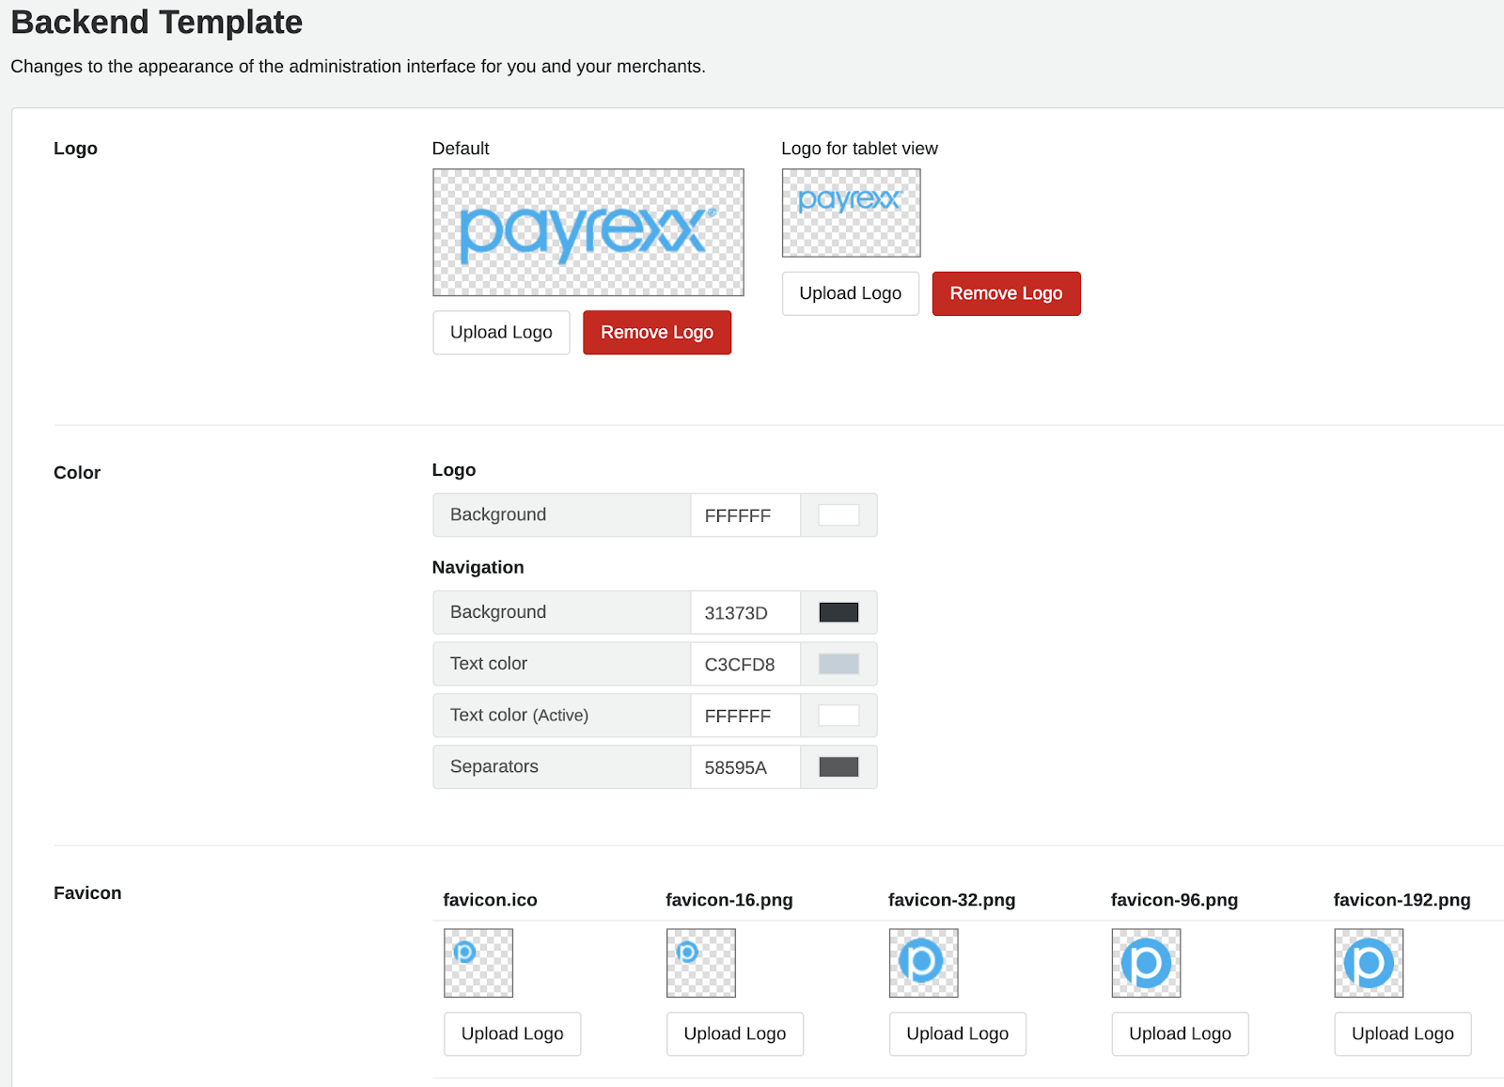
Task: Upload a logo for tablet view
Action: tap(851, 293)
